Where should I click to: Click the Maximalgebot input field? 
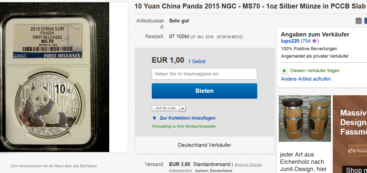click(x=204, y=74)
